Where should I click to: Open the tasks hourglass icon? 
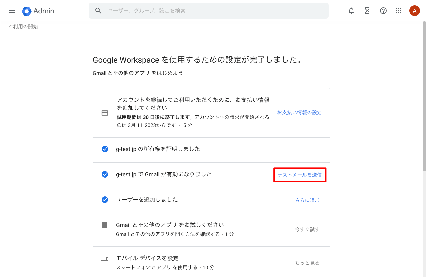tap(367, 11)
